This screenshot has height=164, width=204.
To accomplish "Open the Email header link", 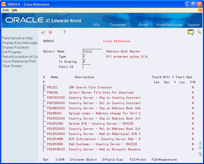I will click(x=143, y=25).
